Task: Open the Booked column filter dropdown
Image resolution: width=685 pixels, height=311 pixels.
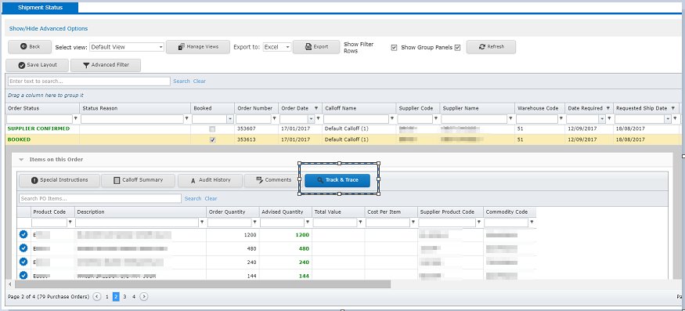Action: point(230,119)
